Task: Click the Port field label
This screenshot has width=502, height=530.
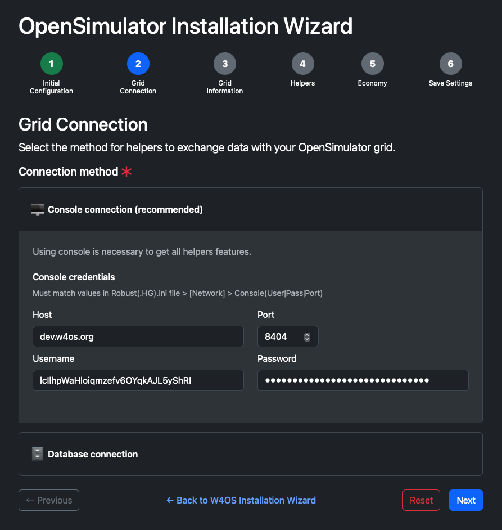Action: point(266,315)
